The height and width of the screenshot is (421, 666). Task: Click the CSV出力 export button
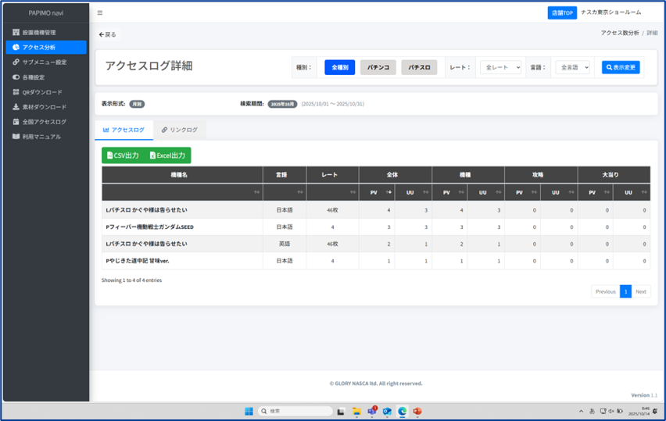122,155
